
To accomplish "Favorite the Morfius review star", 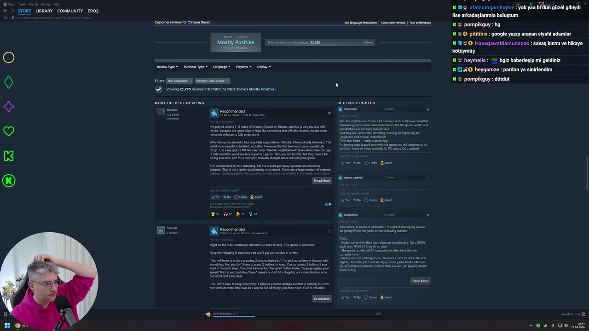I will coord(329,113).
